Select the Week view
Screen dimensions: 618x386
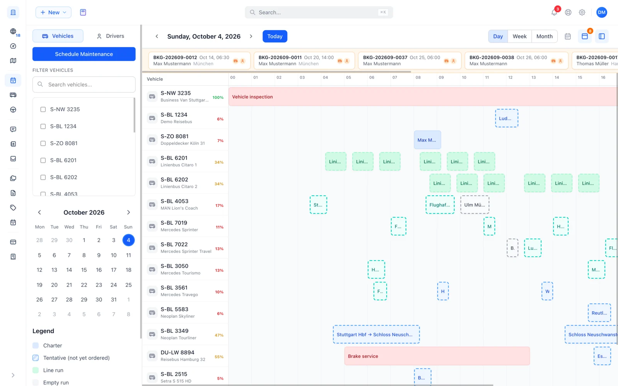point(520,36)
